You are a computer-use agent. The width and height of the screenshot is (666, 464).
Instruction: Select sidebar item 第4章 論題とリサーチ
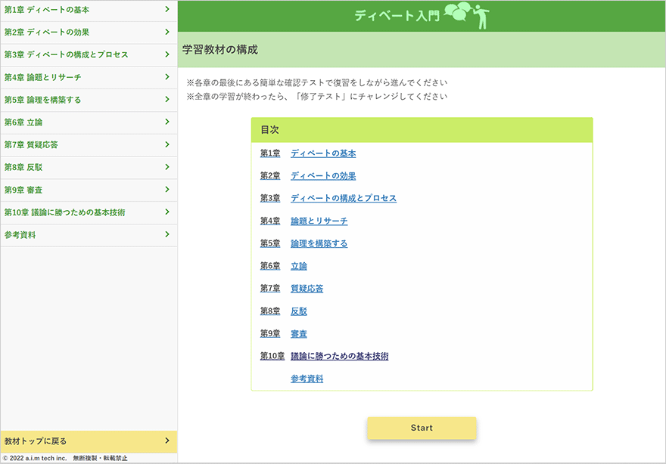pyautogui.click(x=89, y=77)
